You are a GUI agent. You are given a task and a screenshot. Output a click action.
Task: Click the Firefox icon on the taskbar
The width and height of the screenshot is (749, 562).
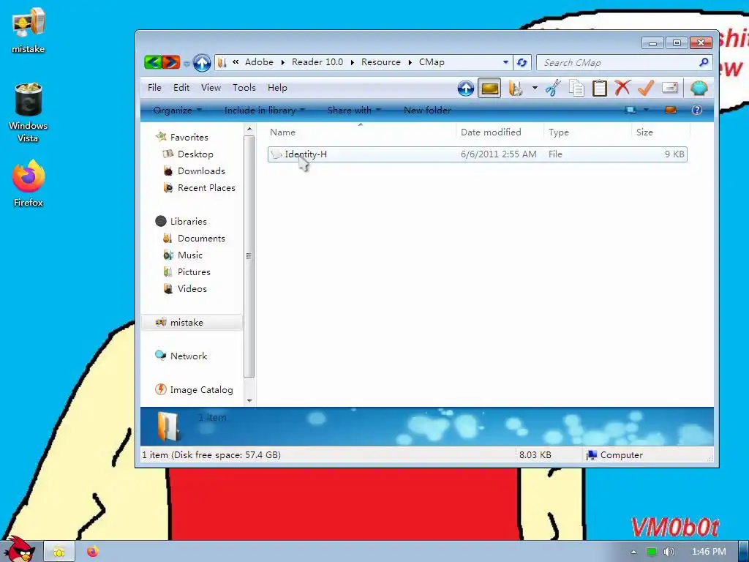(93, 552)
